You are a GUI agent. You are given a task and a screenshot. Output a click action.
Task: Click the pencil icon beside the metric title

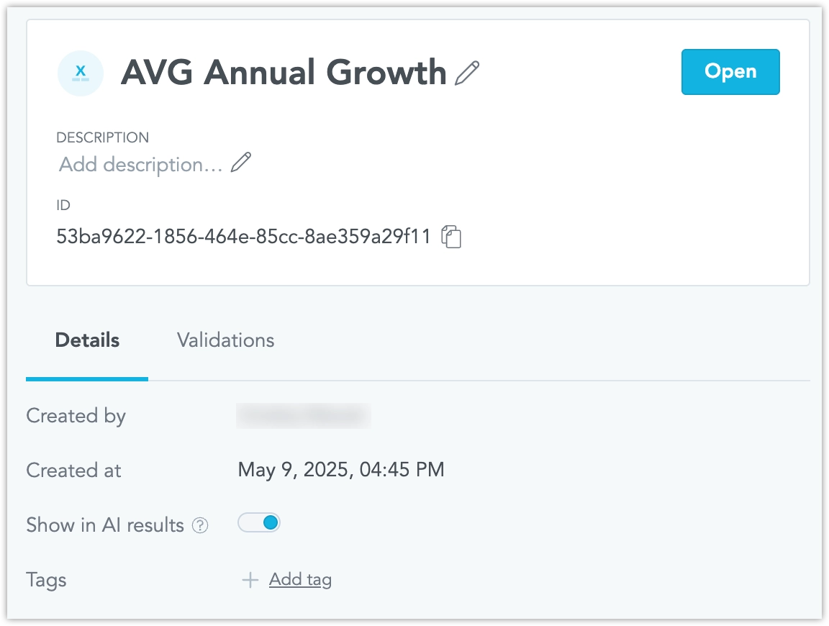[x=468, y=73]
